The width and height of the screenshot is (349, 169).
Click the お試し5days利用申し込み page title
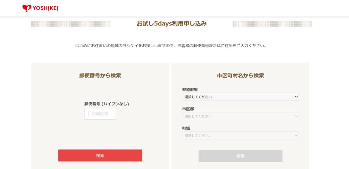(x=172, y=24)
